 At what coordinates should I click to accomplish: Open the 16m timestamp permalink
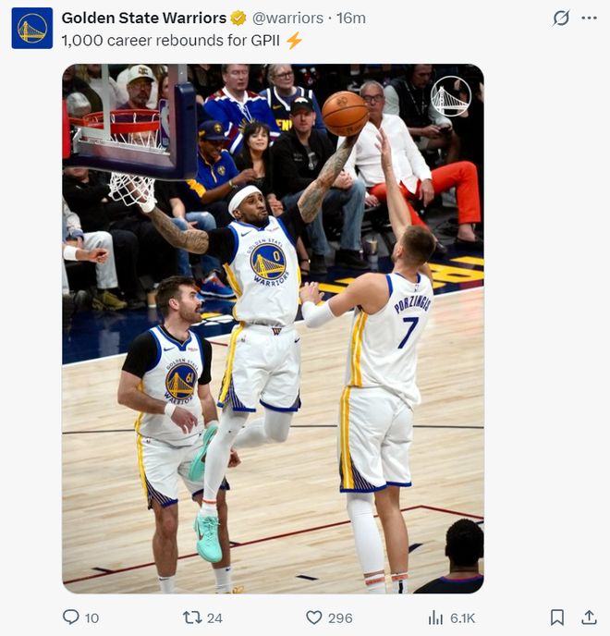tap(351, 18)
